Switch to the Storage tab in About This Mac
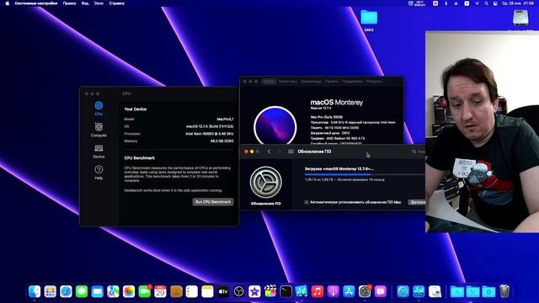This screenshot has width=539, height=303. pyautogui.click(x=311, y=82)
